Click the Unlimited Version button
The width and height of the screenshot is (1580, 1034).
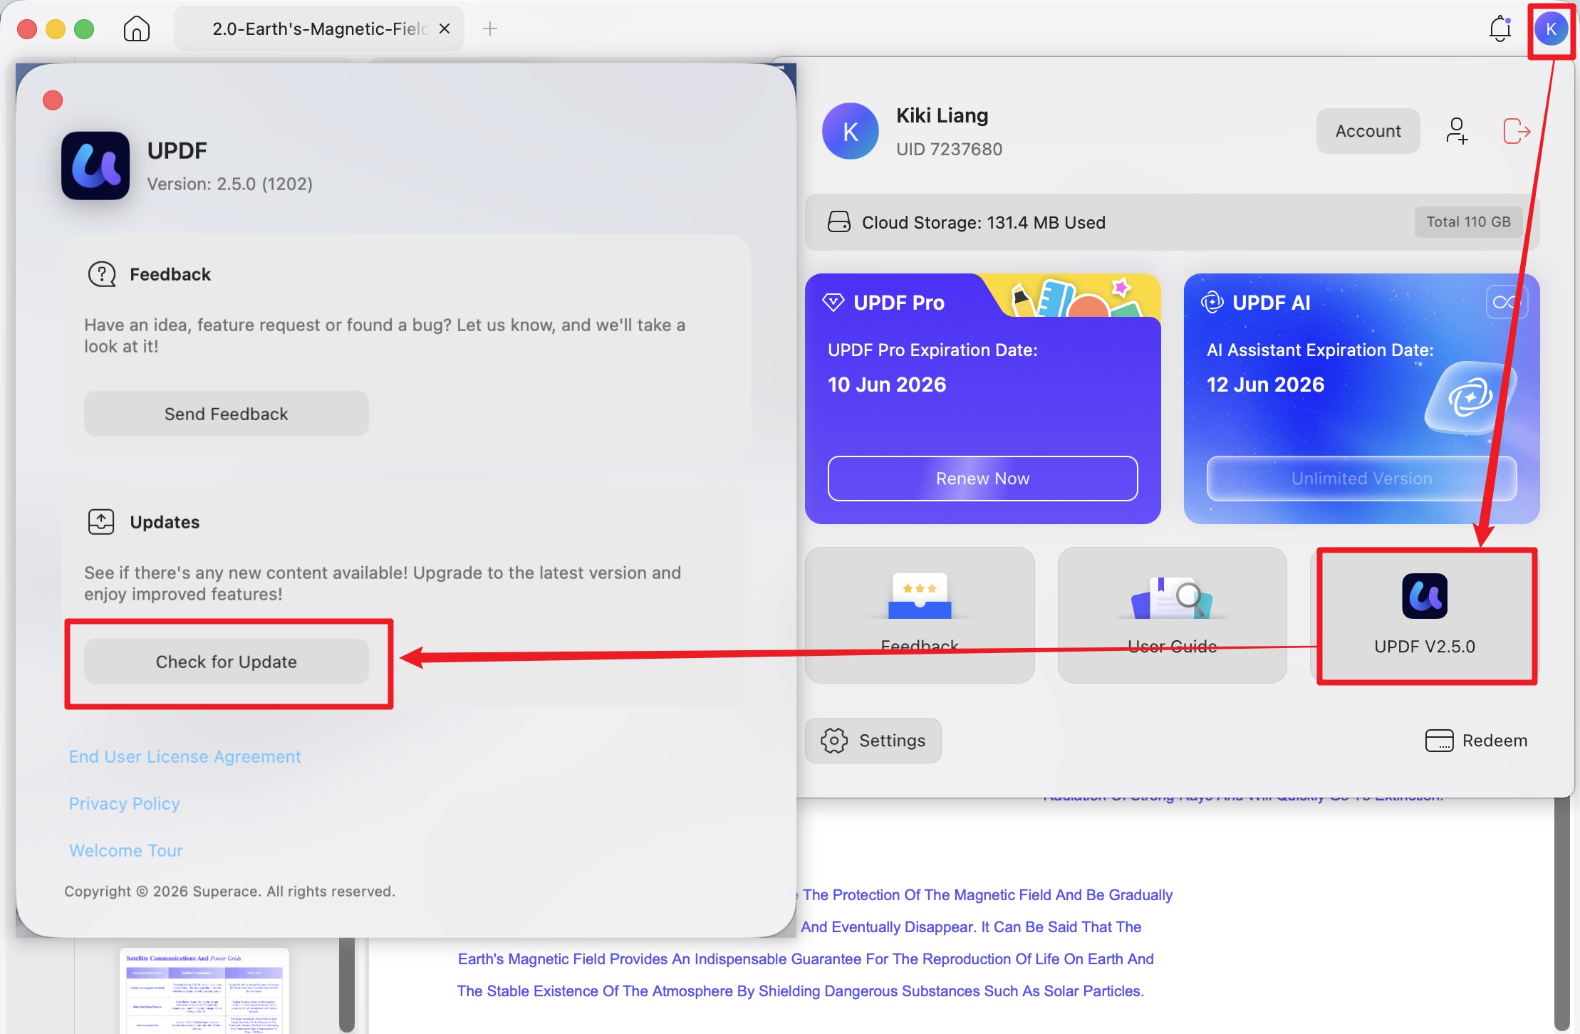[x=1362, y=479]
